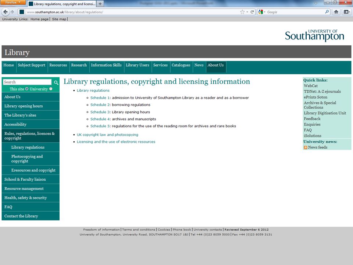Open Archives & Special Collections quick link
This screenshot has width=353, height=265.
[x=320, y=105]
